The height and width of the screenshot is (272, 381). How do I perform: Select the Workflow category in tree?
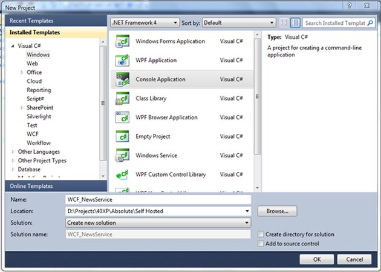39,143
